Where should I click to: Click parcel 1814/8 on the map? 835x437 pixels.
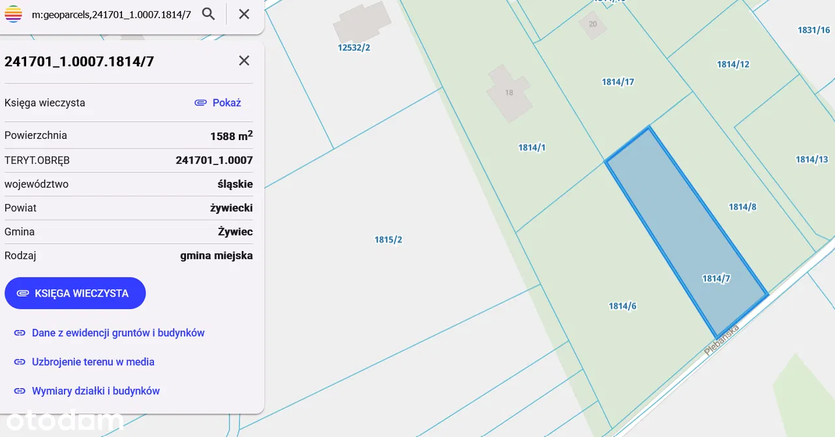(742, 207)
